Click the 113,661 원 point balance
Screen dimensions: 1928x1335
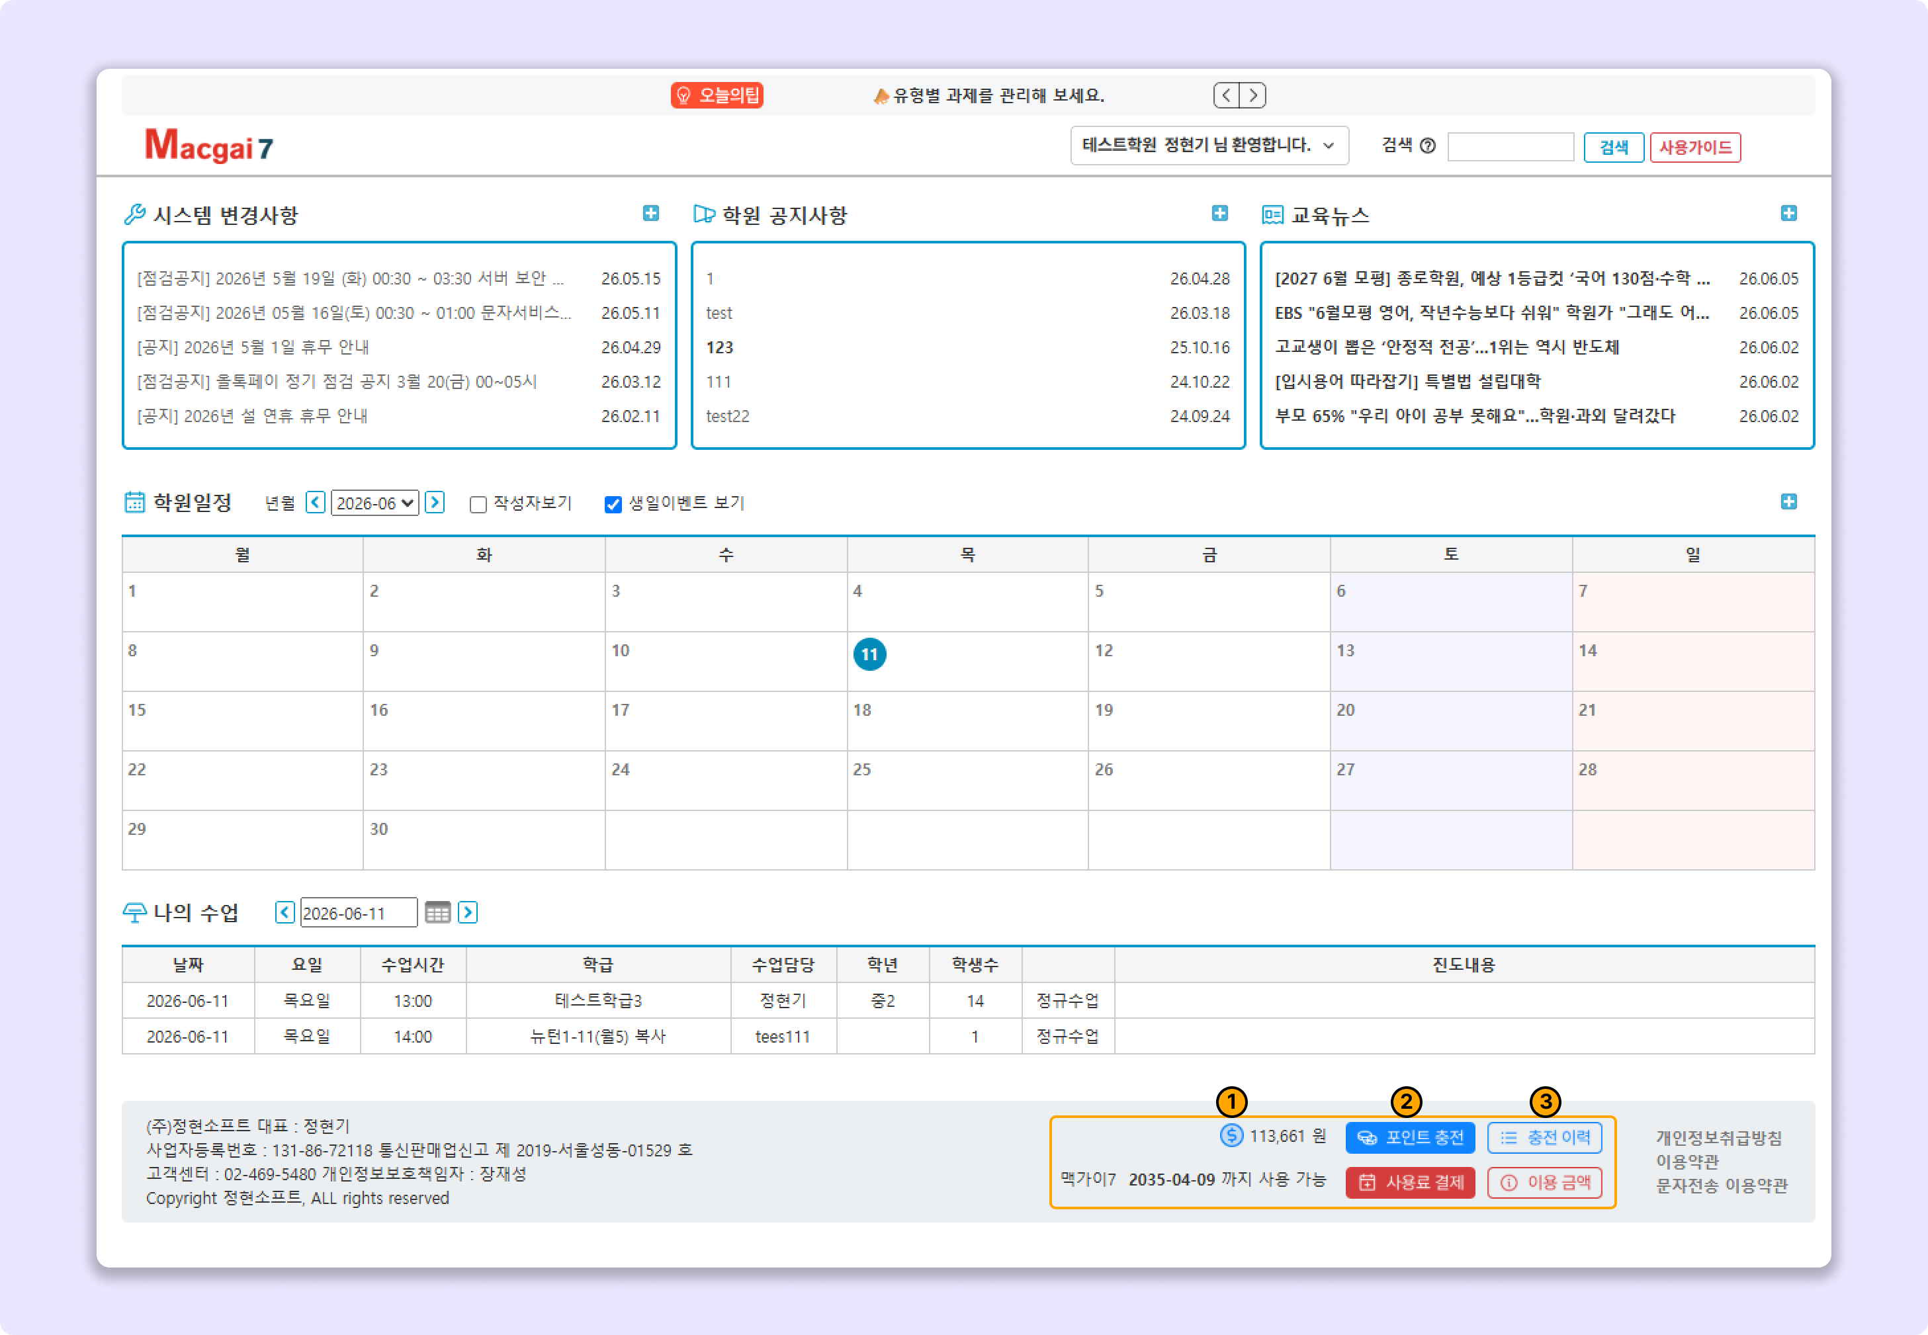point(1288,1136)
